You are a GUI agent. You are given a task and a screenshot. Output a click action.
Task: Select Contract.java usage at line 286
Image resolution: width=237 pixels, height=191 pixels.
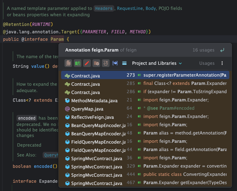click(x=145, y=92)
